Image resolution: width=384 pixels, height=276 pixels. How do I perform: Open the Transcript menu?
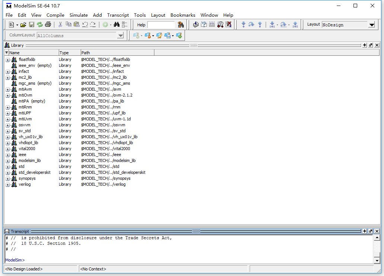tap(118, 15)
